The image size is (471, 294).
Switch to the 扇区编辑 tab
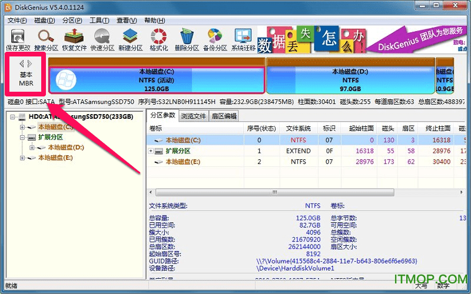point(224,116)
